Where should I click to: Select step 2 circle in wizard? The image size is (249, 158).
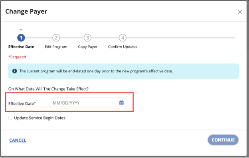click(x=56, y=38)
